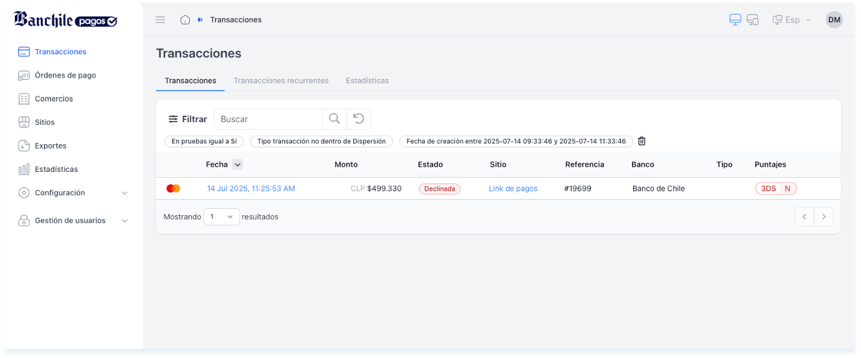
Task: Click reference #19699
Action: tap(577, 189)
